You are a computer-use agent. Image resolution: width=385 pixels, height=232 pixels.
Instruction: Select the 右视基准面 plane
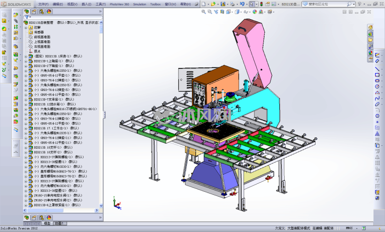42,46
